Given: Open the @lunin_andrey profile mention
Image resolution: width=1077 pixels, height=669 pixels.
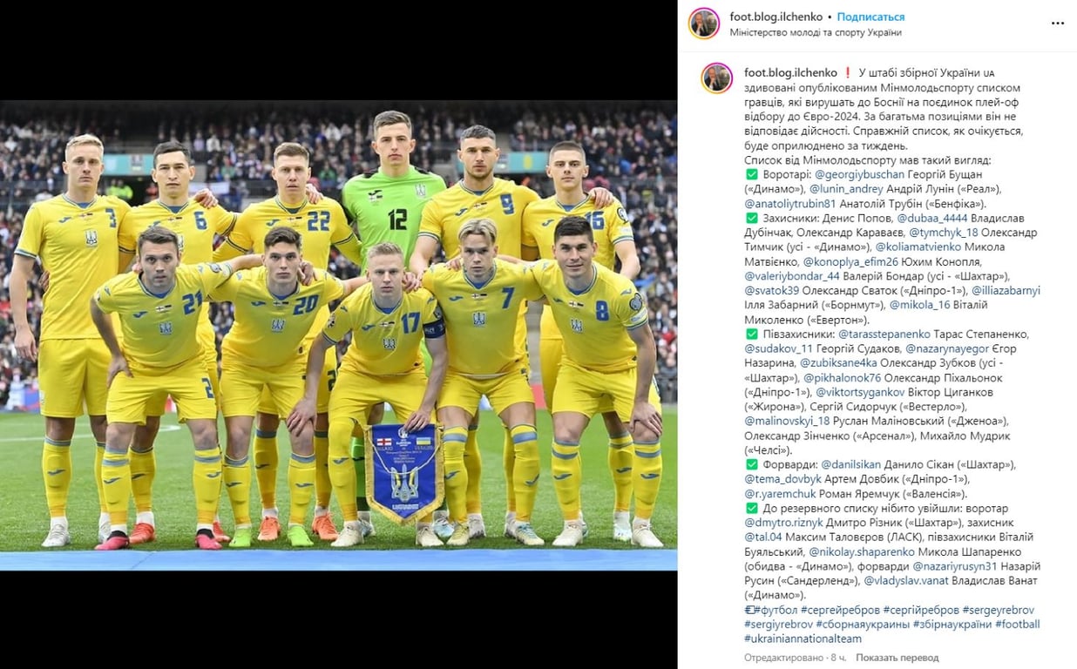Looking at the screenshot, I should pos(847,189).
